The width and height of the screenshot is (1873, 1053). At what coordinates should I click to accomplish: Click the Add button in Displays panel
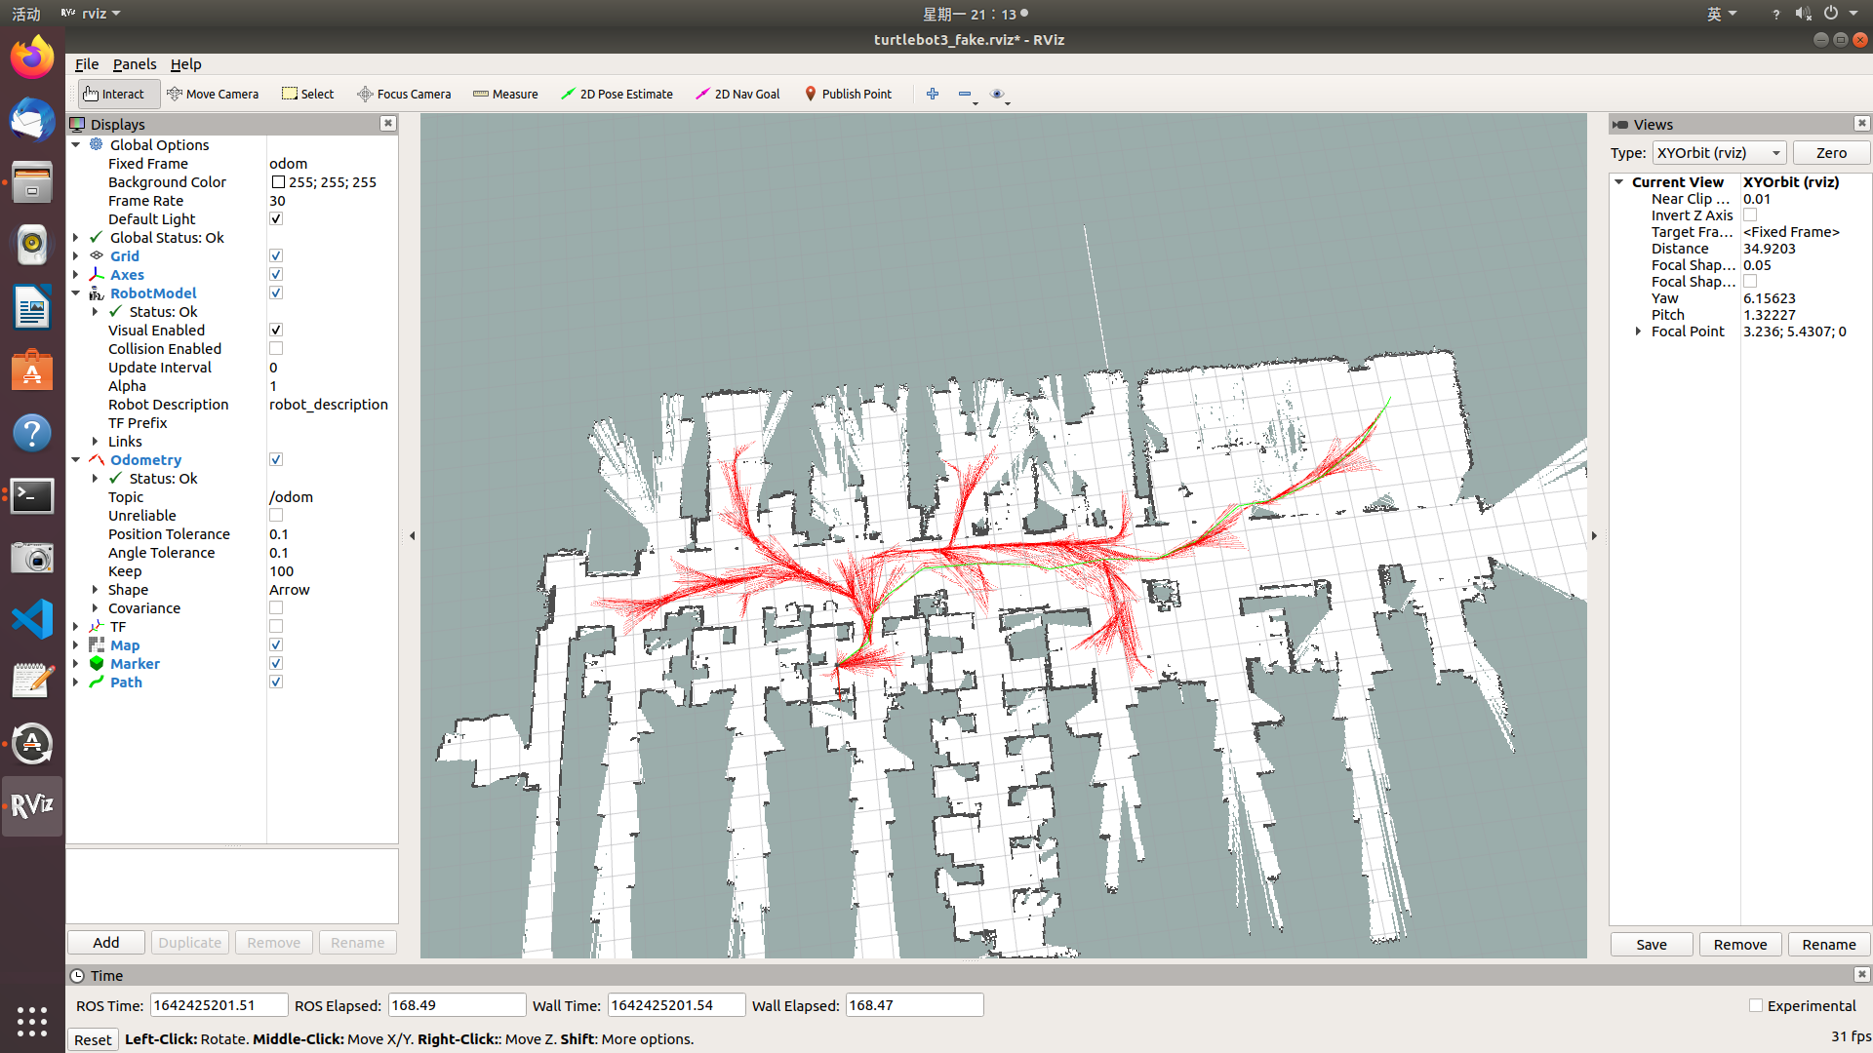105,943
